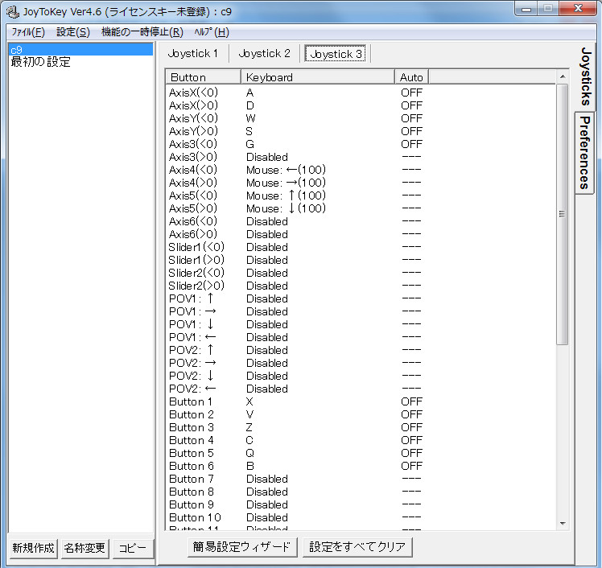Select the Axis5(<0) mouse-up row

coord(361,196)
